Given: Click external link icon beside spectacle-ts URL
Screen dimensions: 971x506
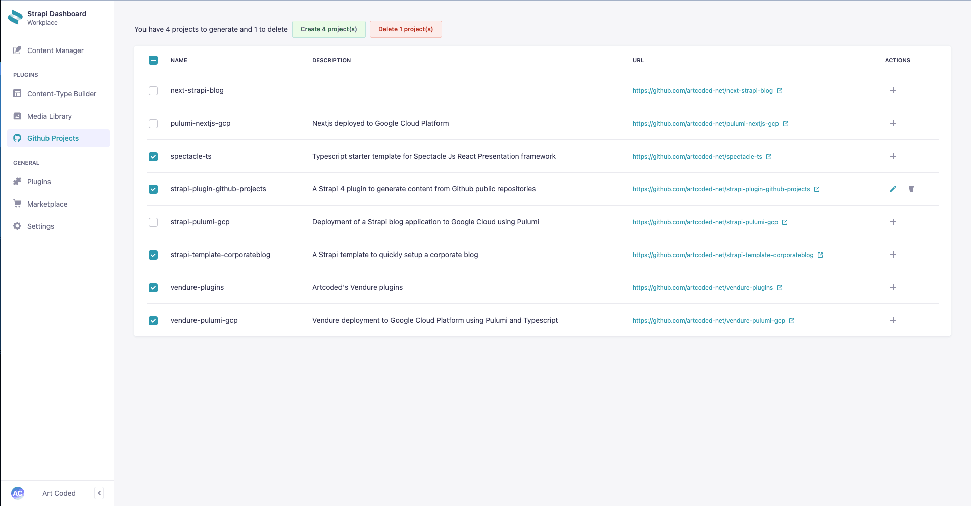Looking at the screenshot, I should coord(769,157).
